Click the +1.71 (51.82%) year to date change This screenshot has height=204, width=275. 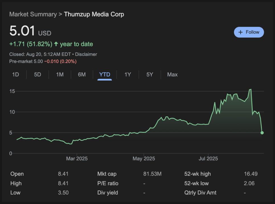click(x=51, y=44)
